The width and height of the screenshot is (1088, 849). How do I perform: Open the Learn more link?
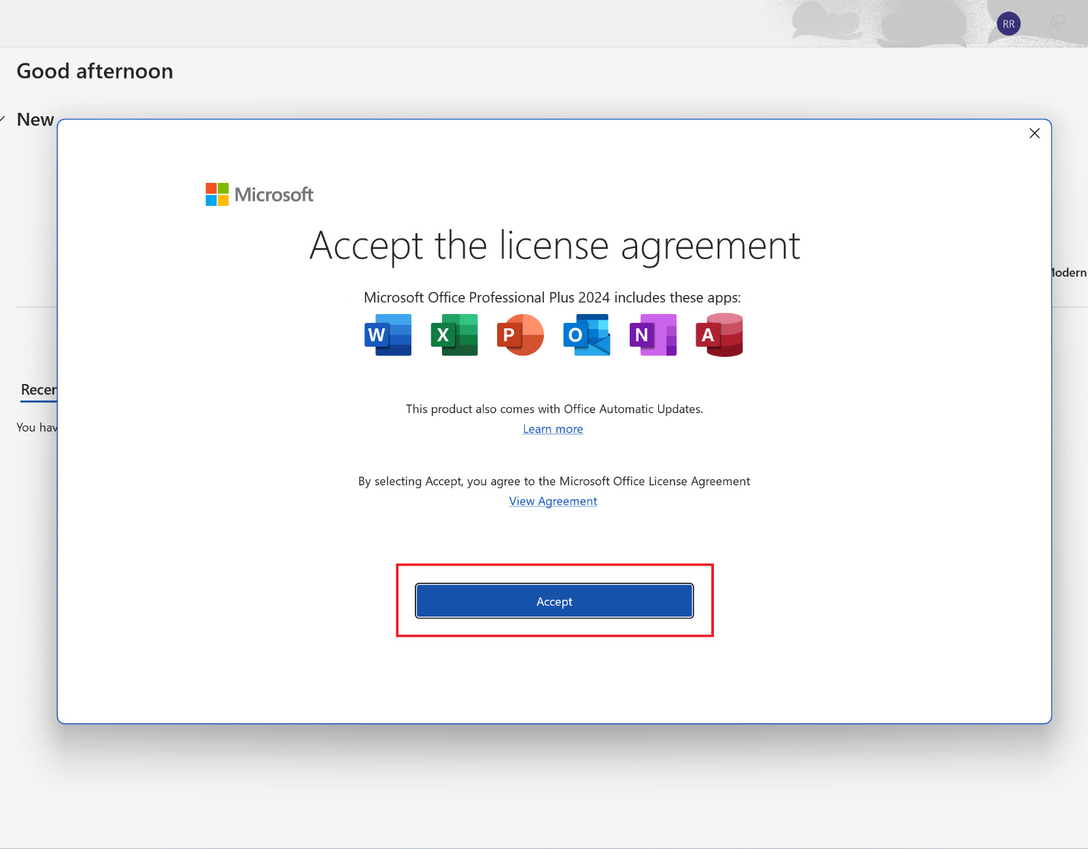tap(553, 429)
